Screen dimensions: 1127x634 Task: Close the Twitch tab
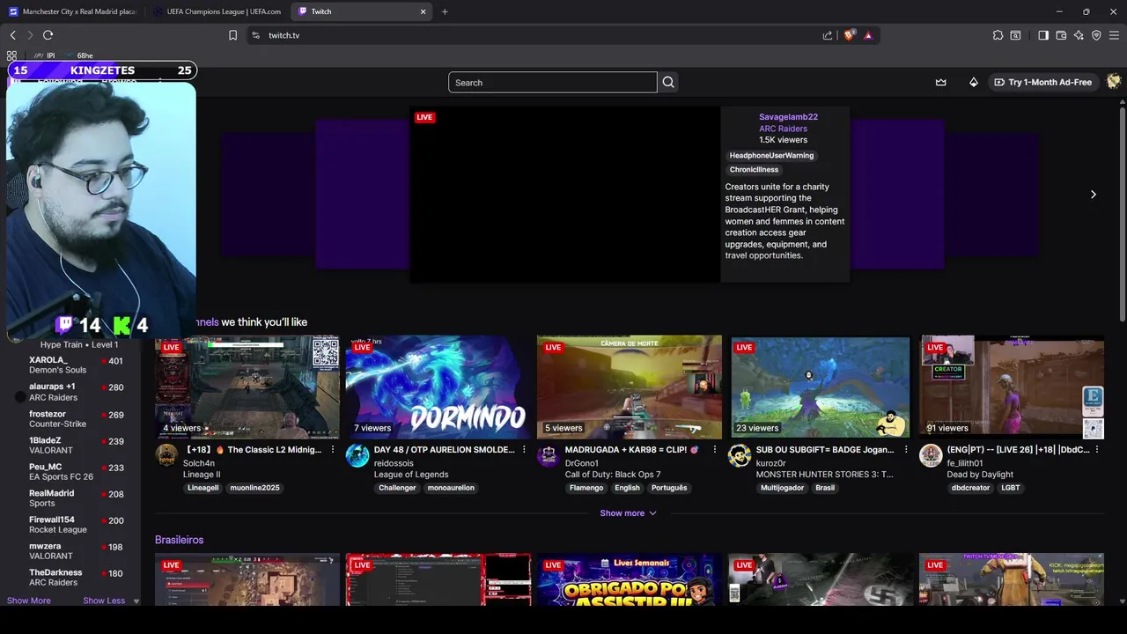click(423, 11)
